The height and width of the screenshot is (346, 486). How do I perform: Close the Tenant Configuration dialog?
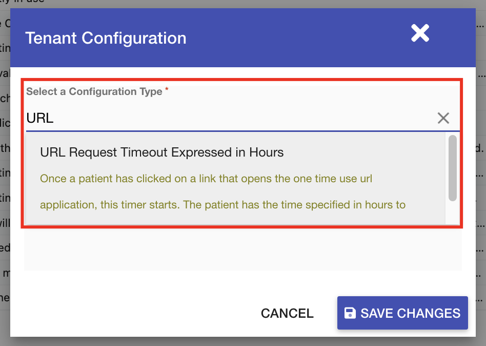click(x=420, y=34)
